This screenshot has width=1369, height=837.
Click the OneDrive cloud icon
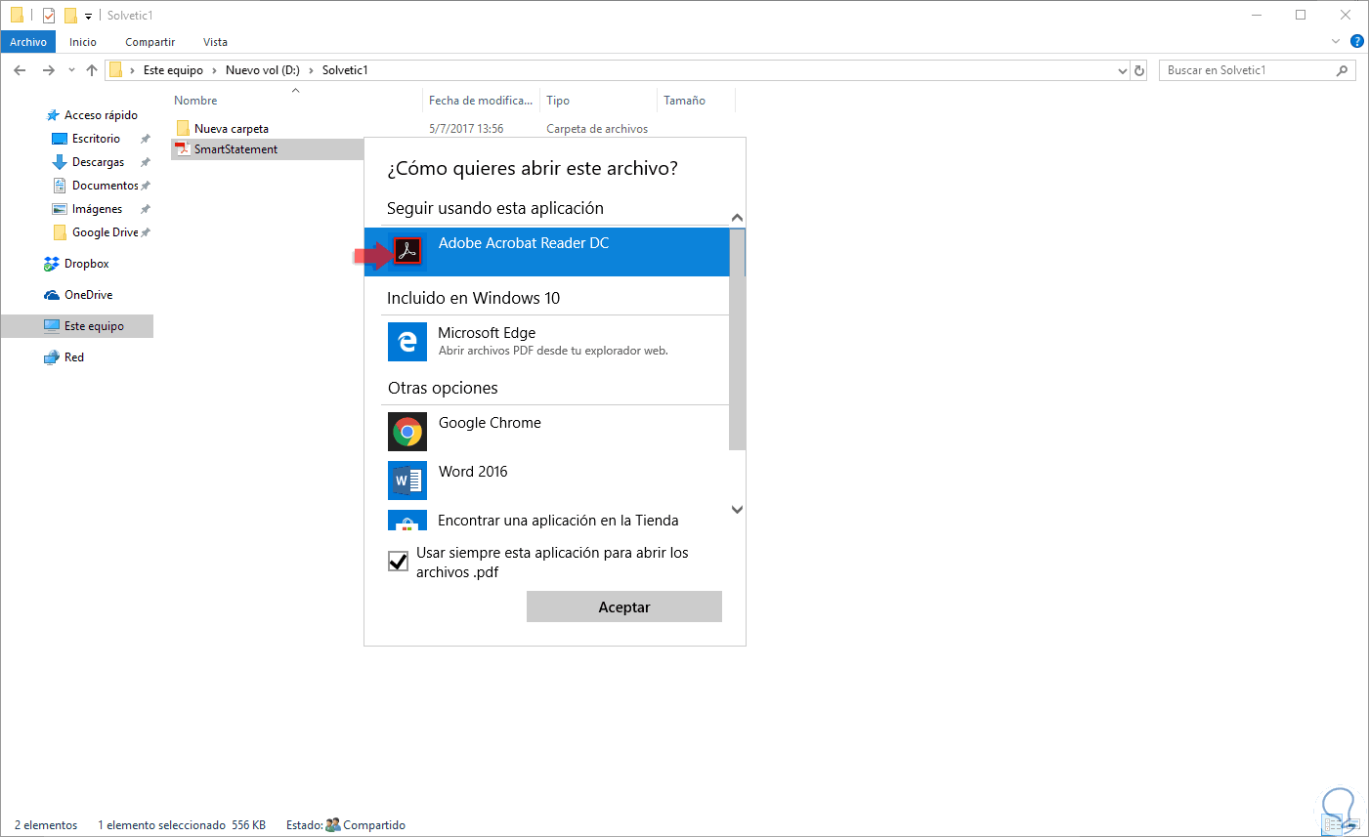point(52,295)
